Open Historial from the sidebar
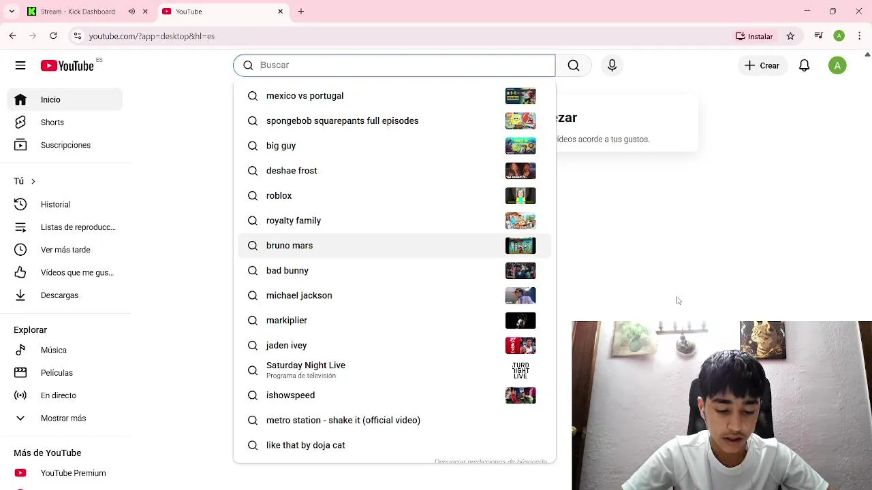 (x=65, y=204)
